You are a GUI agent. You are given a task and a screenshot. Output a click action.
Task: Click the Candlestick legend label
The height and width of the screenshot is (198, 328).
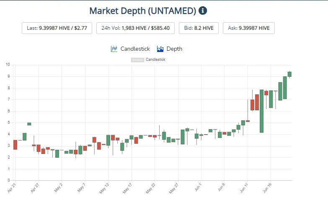pos(155,60)
